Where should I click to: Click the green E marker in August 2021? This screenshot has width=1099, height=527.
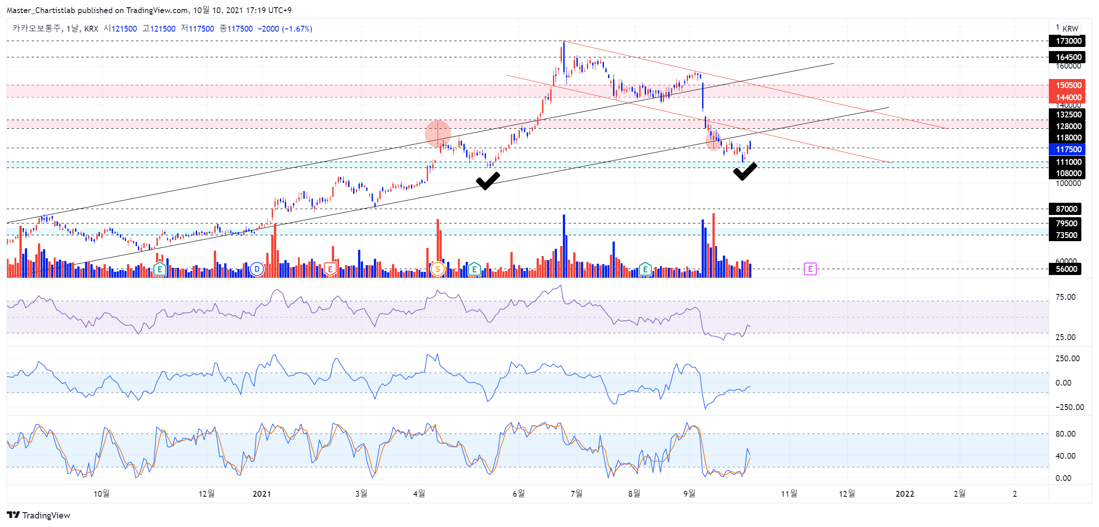[x=645, y=270]
